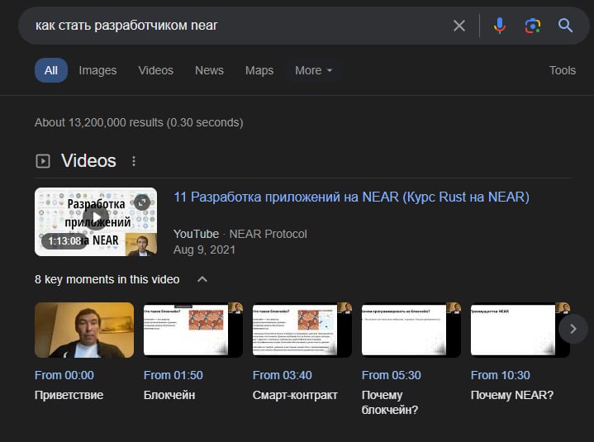Jump to the Блокчейн moment at 01:50
Image resolution: width=594 pixels, height=442 pixels.
coord(193,330)
